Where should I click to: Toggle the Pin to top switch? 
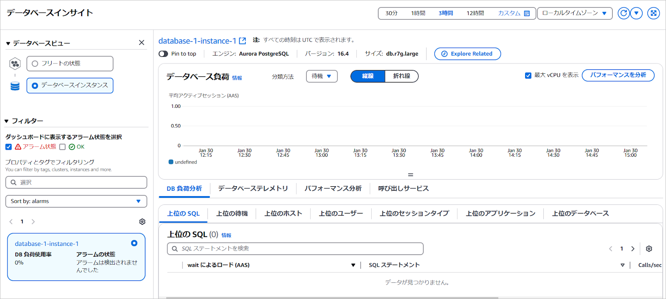163,54
